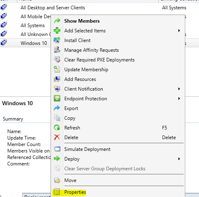The image size is (199, 197).
Task: Click the Update Membership list icon
Action: click(x=57, y=69)
